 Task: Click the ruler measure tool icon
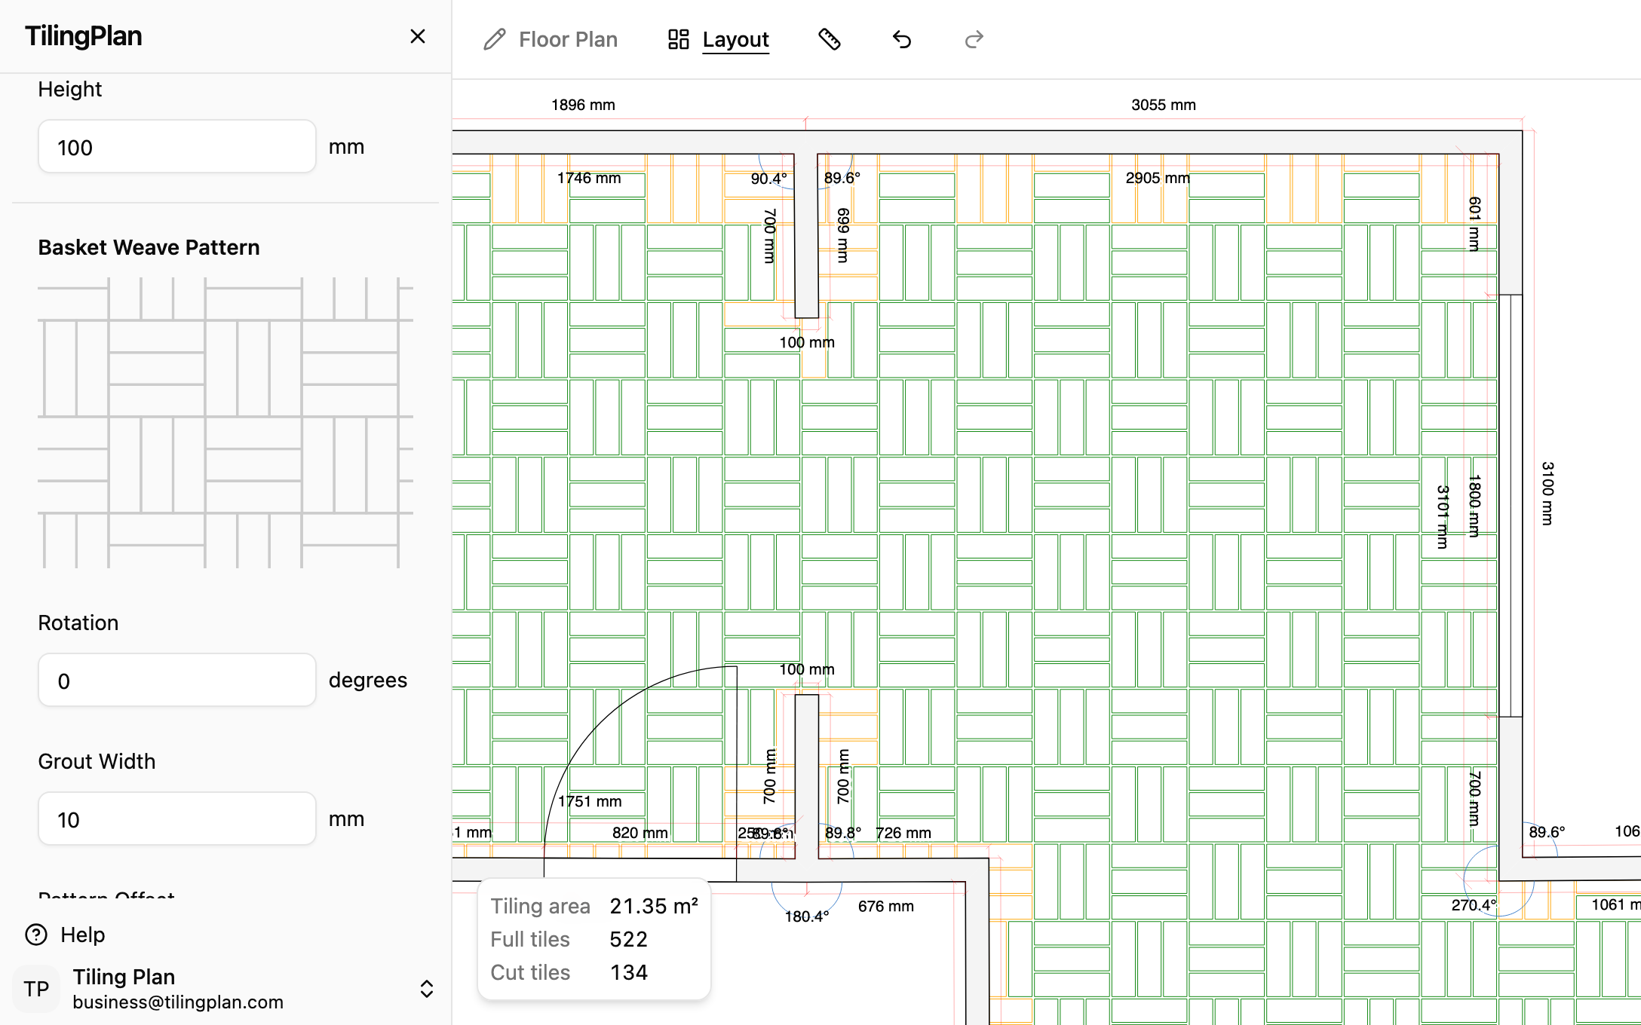(830, 39)
